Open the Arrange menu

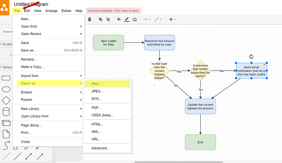coord(51,11)
